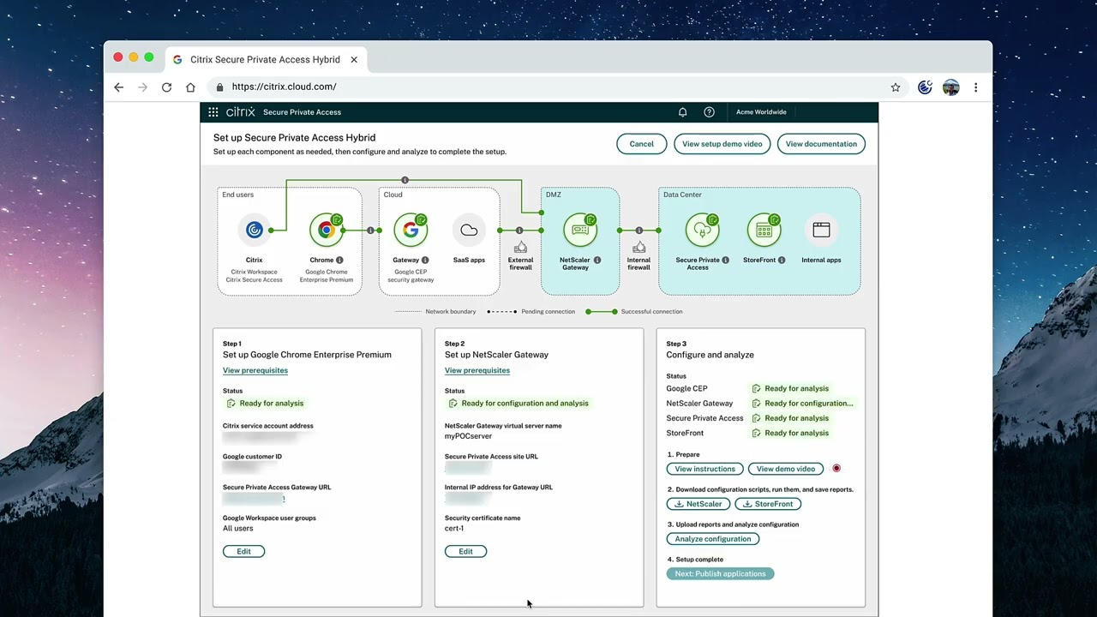Click info marker on top connection line
This screenshot has width=1097, height=617.
click(x=405, y=180)
